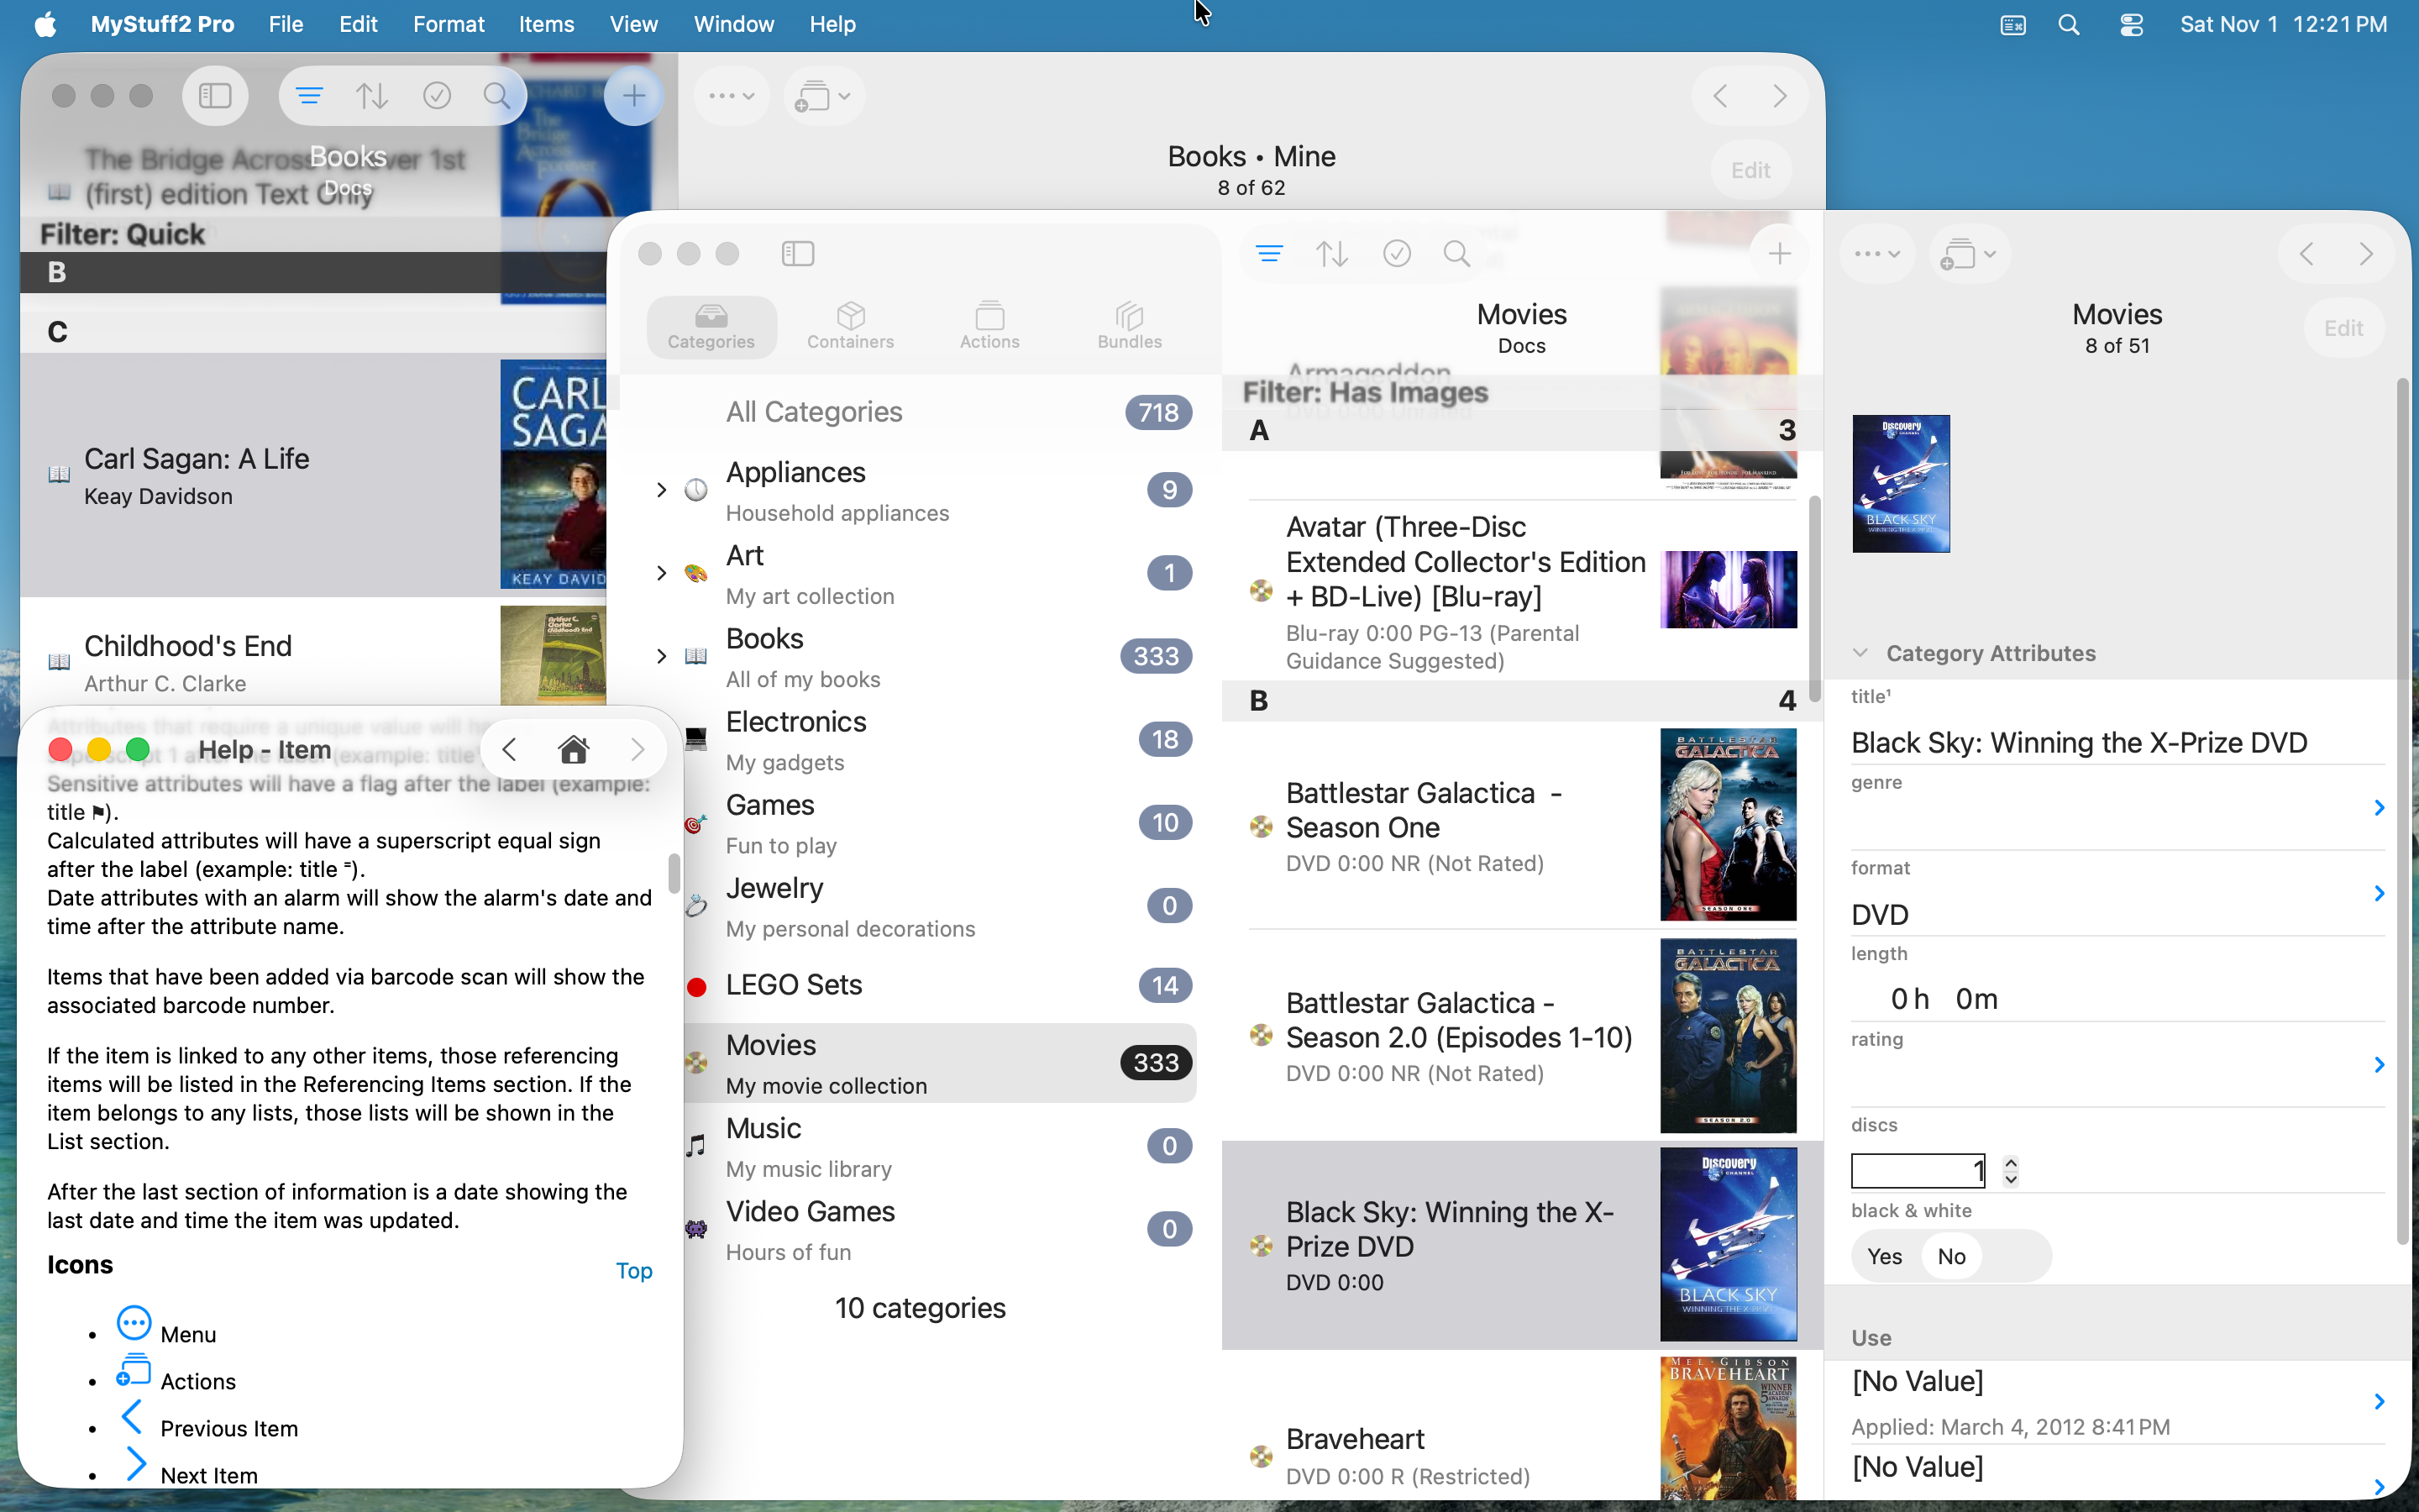Open filter menu in Movies list toolbar
The height and width of the screenshot is (1512, 2419).
point(1269,254)
